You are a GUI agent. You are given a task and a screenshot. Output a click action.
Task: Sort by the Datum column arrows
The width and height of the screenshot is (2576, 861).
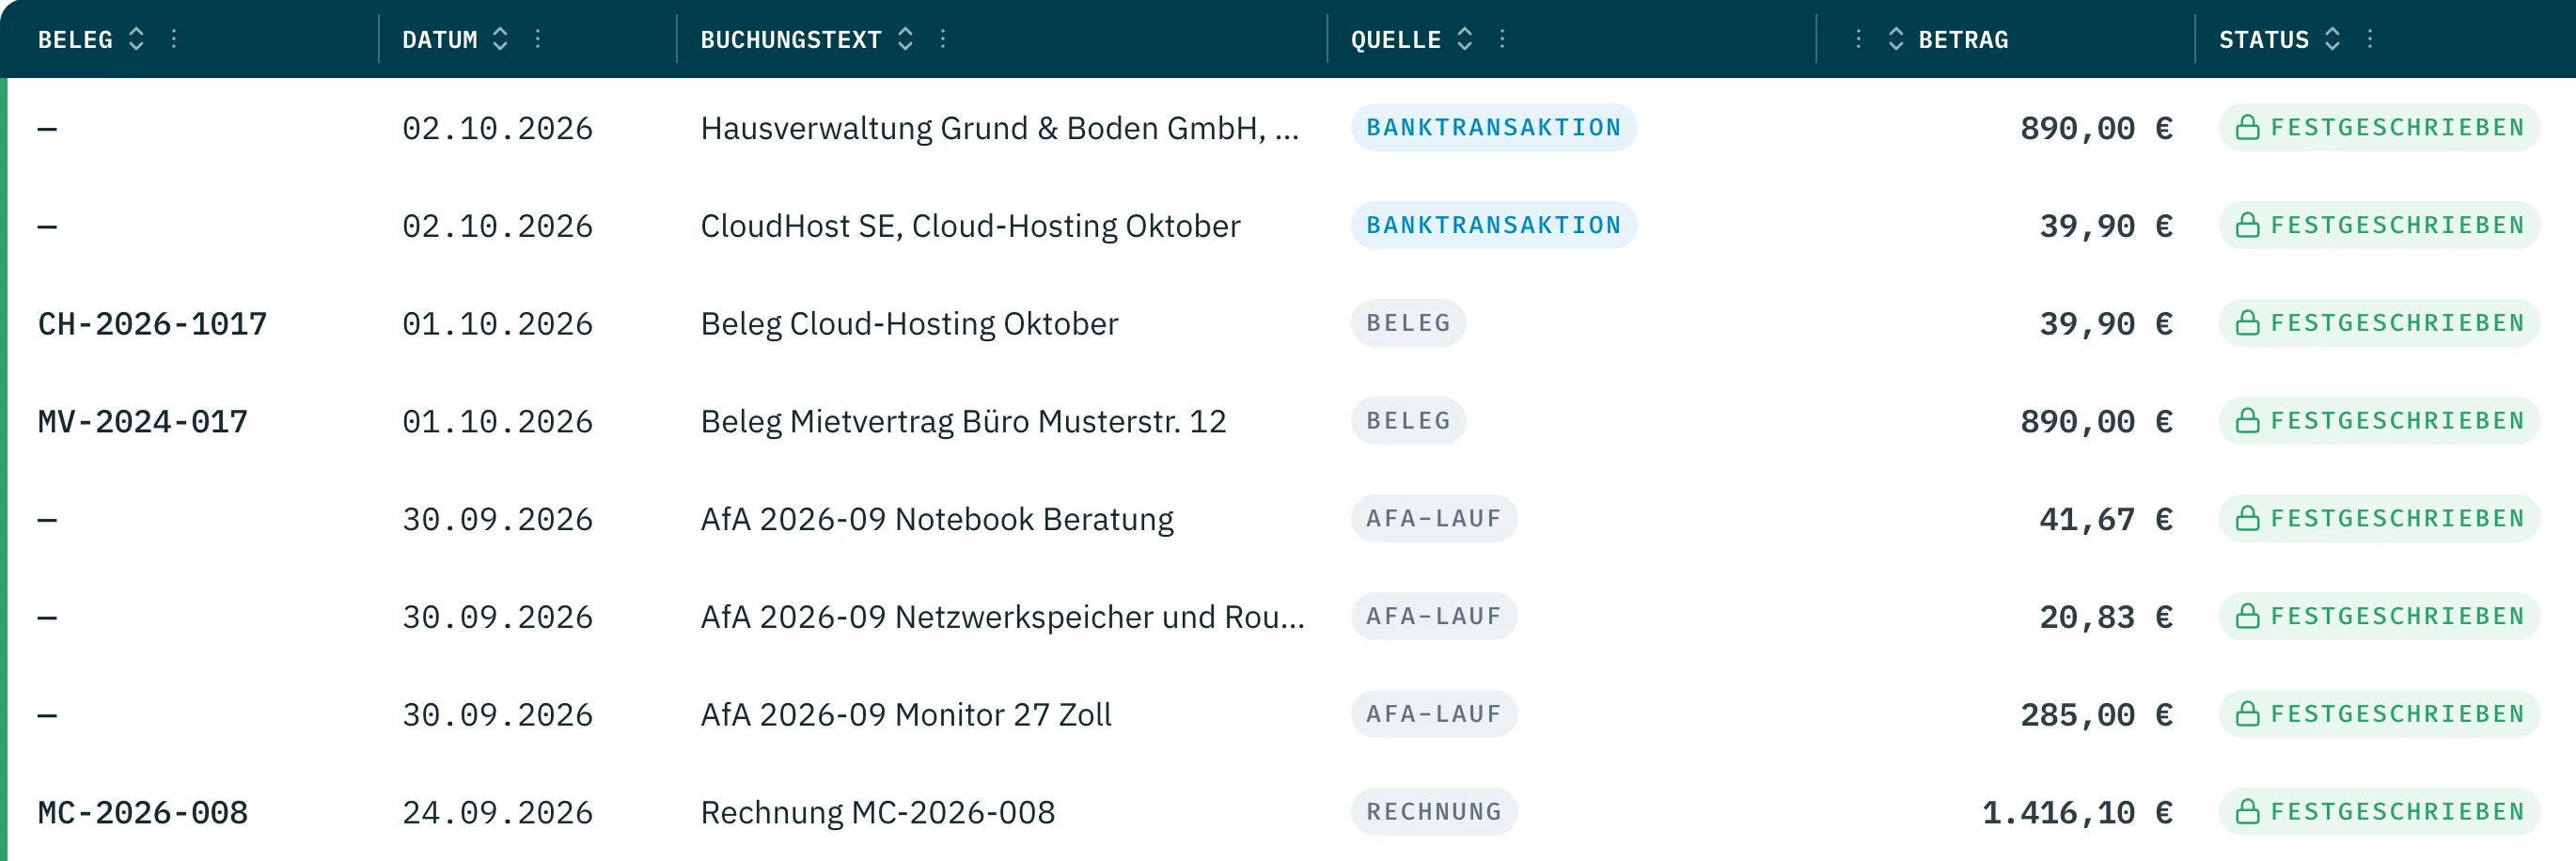(500, 39)
